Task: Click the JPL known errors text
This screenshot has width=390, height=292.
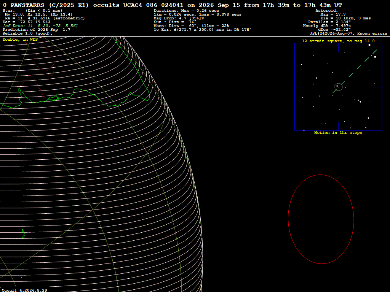Action: 348,33
